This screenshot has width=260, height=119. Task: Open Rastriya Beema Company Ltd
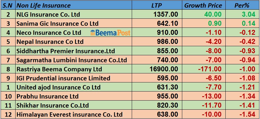(60, 69)
